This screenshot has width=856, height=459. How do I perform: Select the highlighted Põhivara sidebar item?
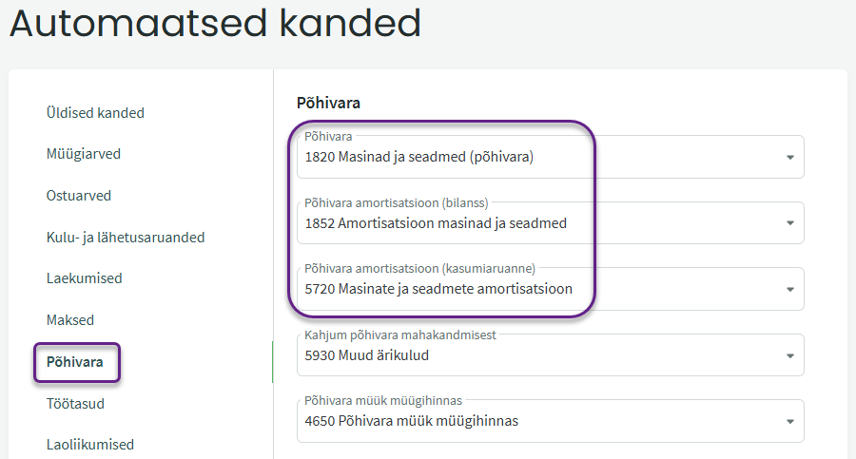(x=75, y=362)
